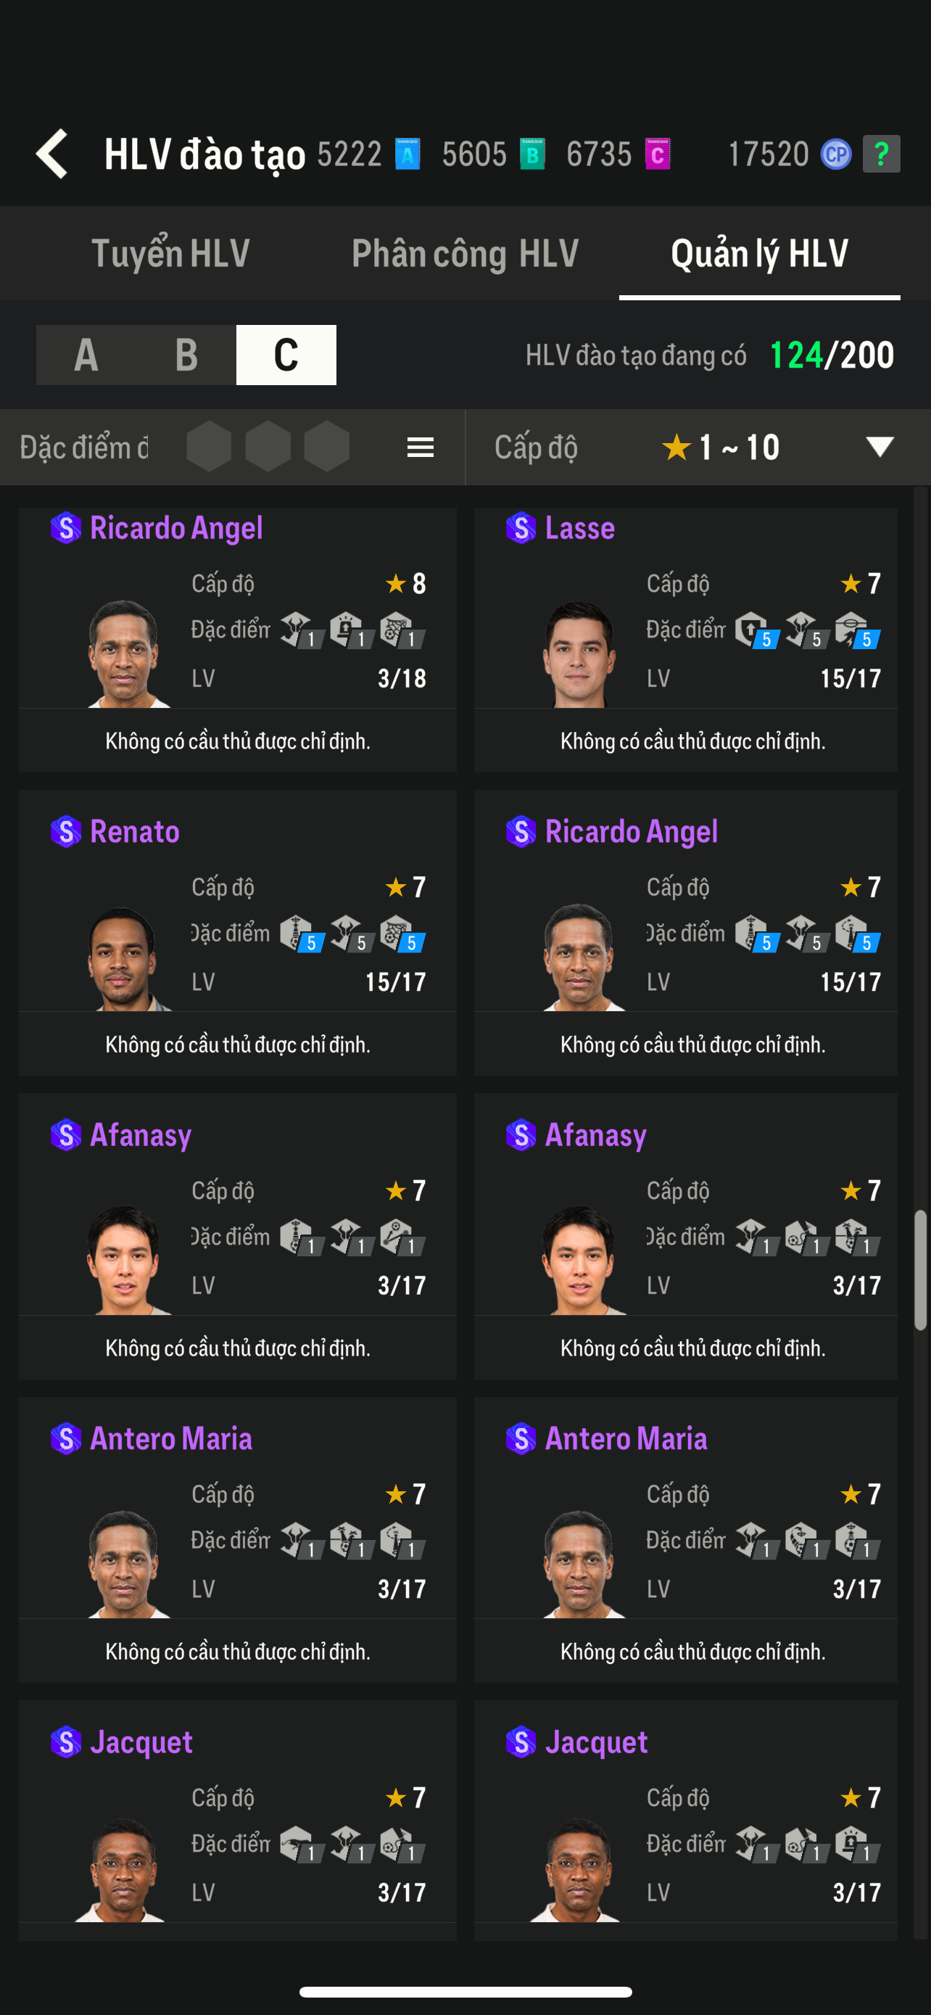This screenshot has height=2015, width=931.
Task: Show grade A coaches
Action: click(86, 355)
